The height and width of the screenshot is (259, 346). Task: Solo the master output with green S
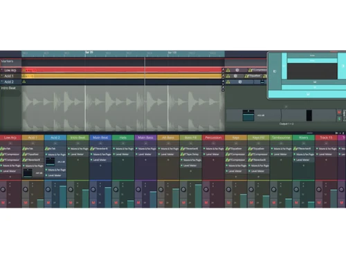339,119
